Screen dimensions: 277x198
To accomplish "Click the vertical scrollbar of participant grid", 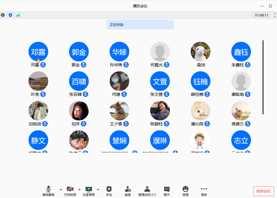I will [263, 77].
